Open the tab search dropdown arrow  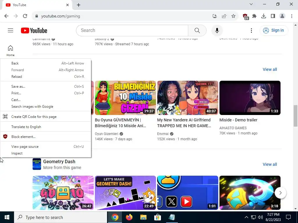[x=251, y=4]
